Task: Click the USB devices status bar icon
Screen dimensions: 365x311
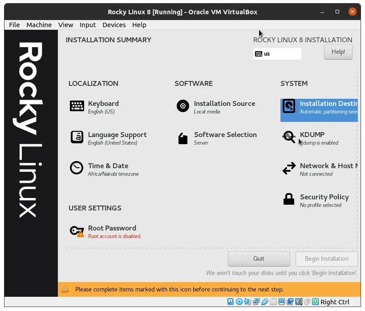Action: [x=265, y=302]
